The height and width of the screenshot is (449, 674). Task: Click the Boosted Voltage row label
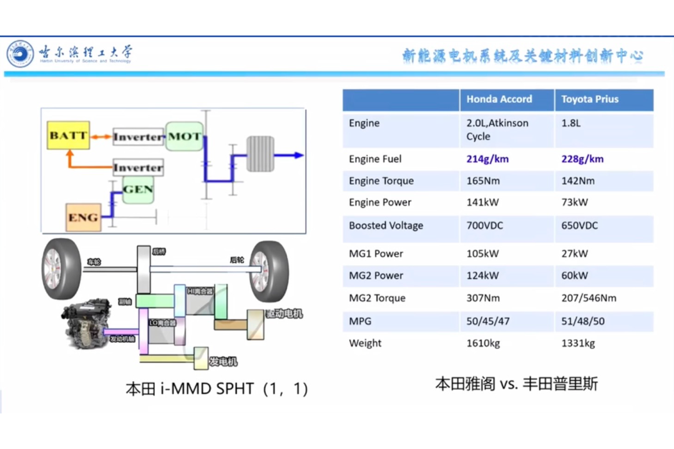pos(386,226)
